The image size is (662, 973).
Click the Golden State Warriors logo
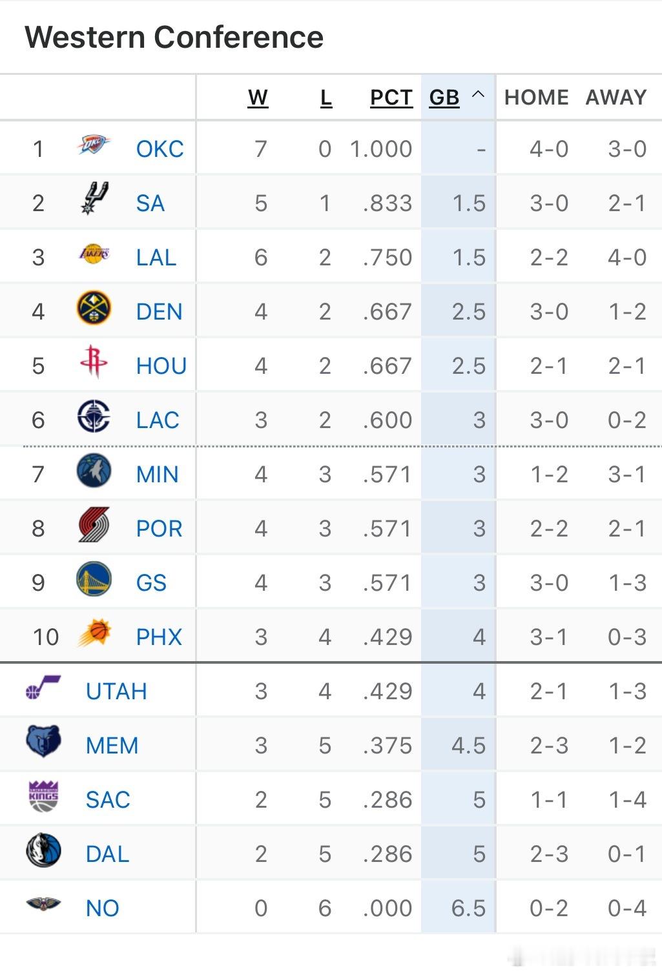[94, 579]
